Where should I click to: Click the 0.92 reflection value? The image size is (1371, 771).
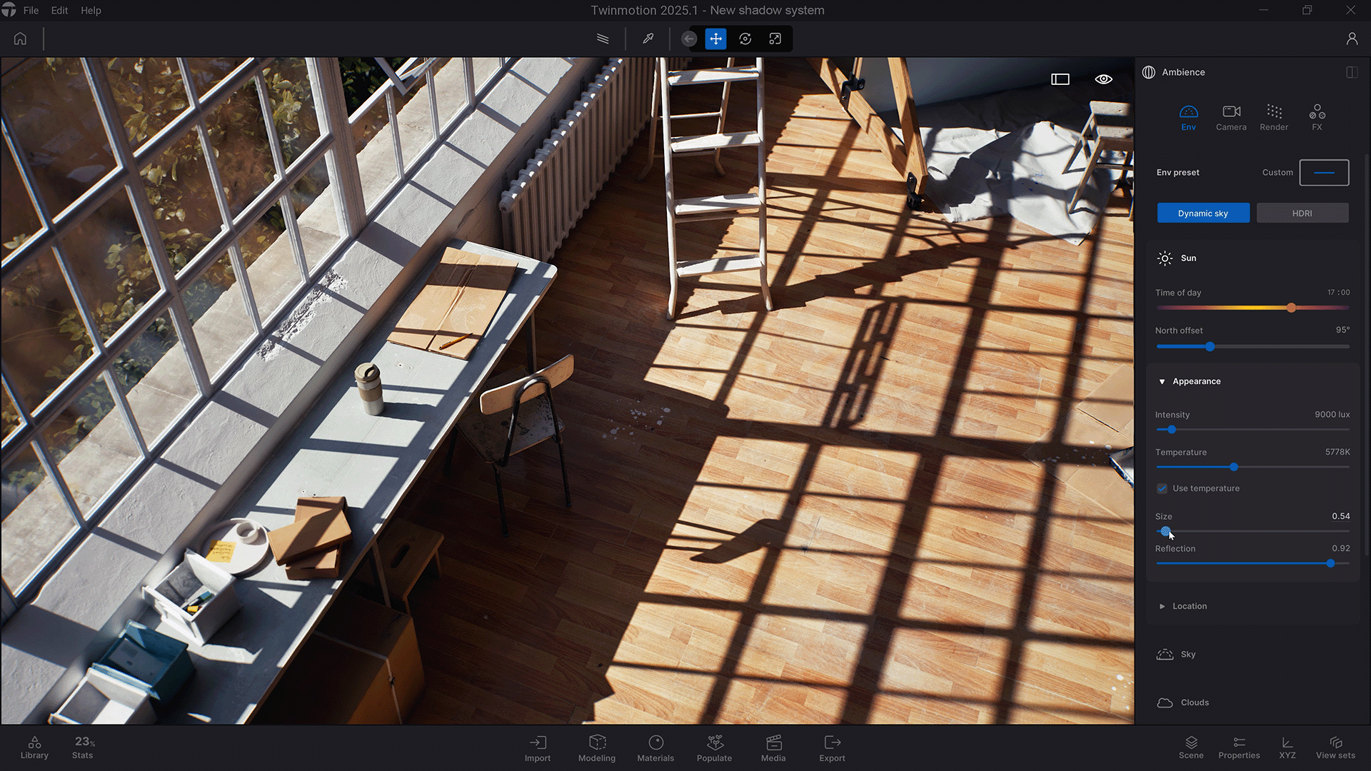[1340, 548]
